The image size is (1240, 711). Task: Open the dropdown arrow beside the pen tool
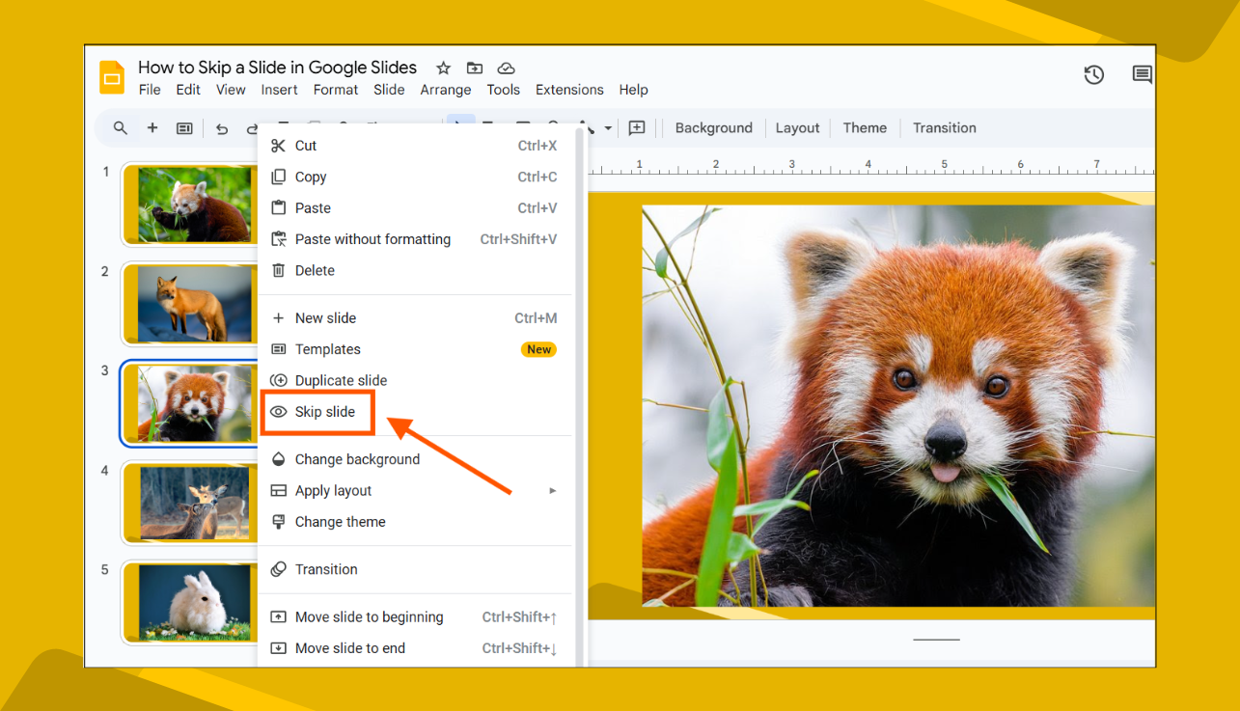pyautogui.click(x=607, y=128)
